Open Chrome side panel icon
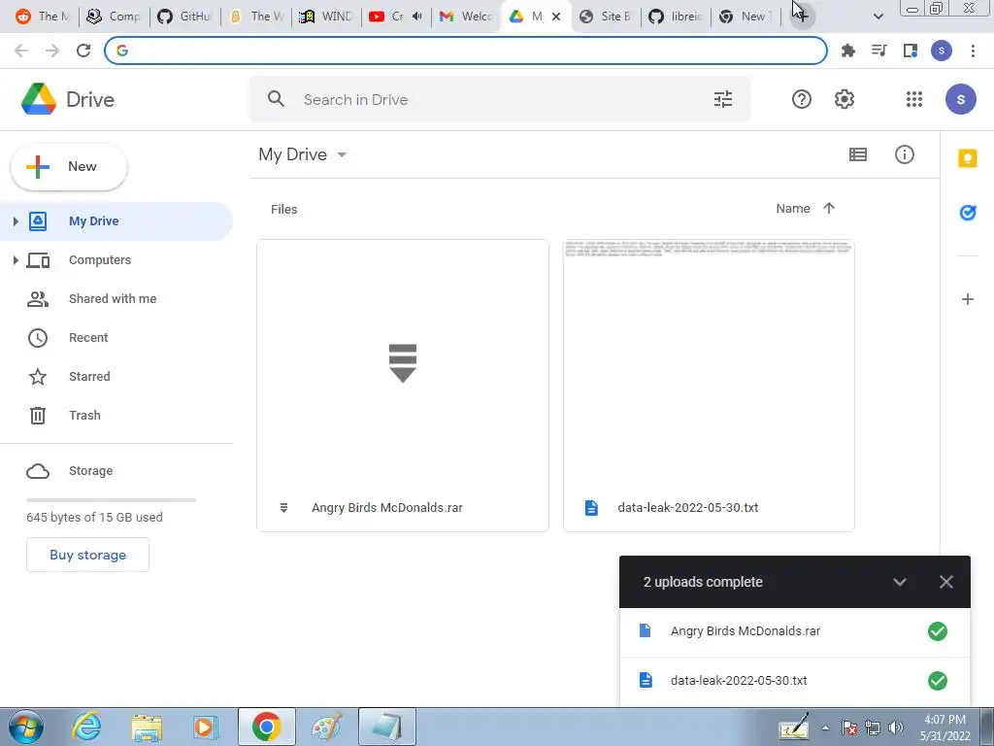 pyautogui.click(x=911, y=51)
